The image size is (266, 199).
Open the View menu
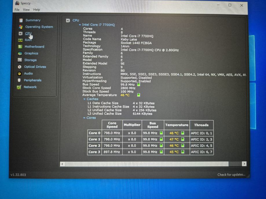26,10
